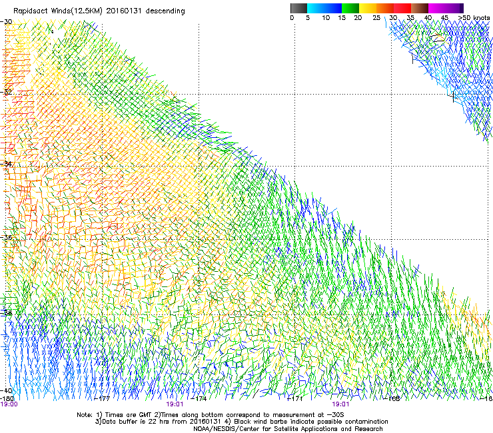493x433 pixels.
Task: Click the purple '19:00' time label
Action: point(9,404)
